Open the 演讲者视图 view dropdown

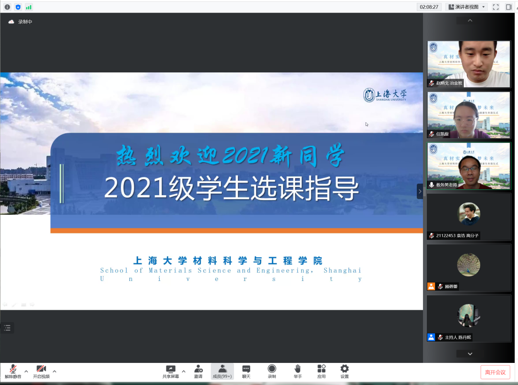[x=467, y=7]
